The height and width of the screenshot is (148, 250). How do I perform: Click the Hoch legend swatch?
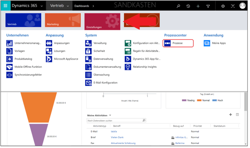pyautogui.click(x=215, y=101)
